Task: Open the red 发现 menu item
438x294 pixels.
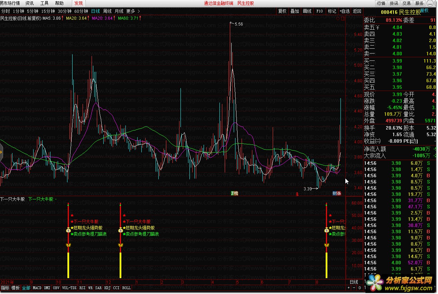Action: (78, 3)
